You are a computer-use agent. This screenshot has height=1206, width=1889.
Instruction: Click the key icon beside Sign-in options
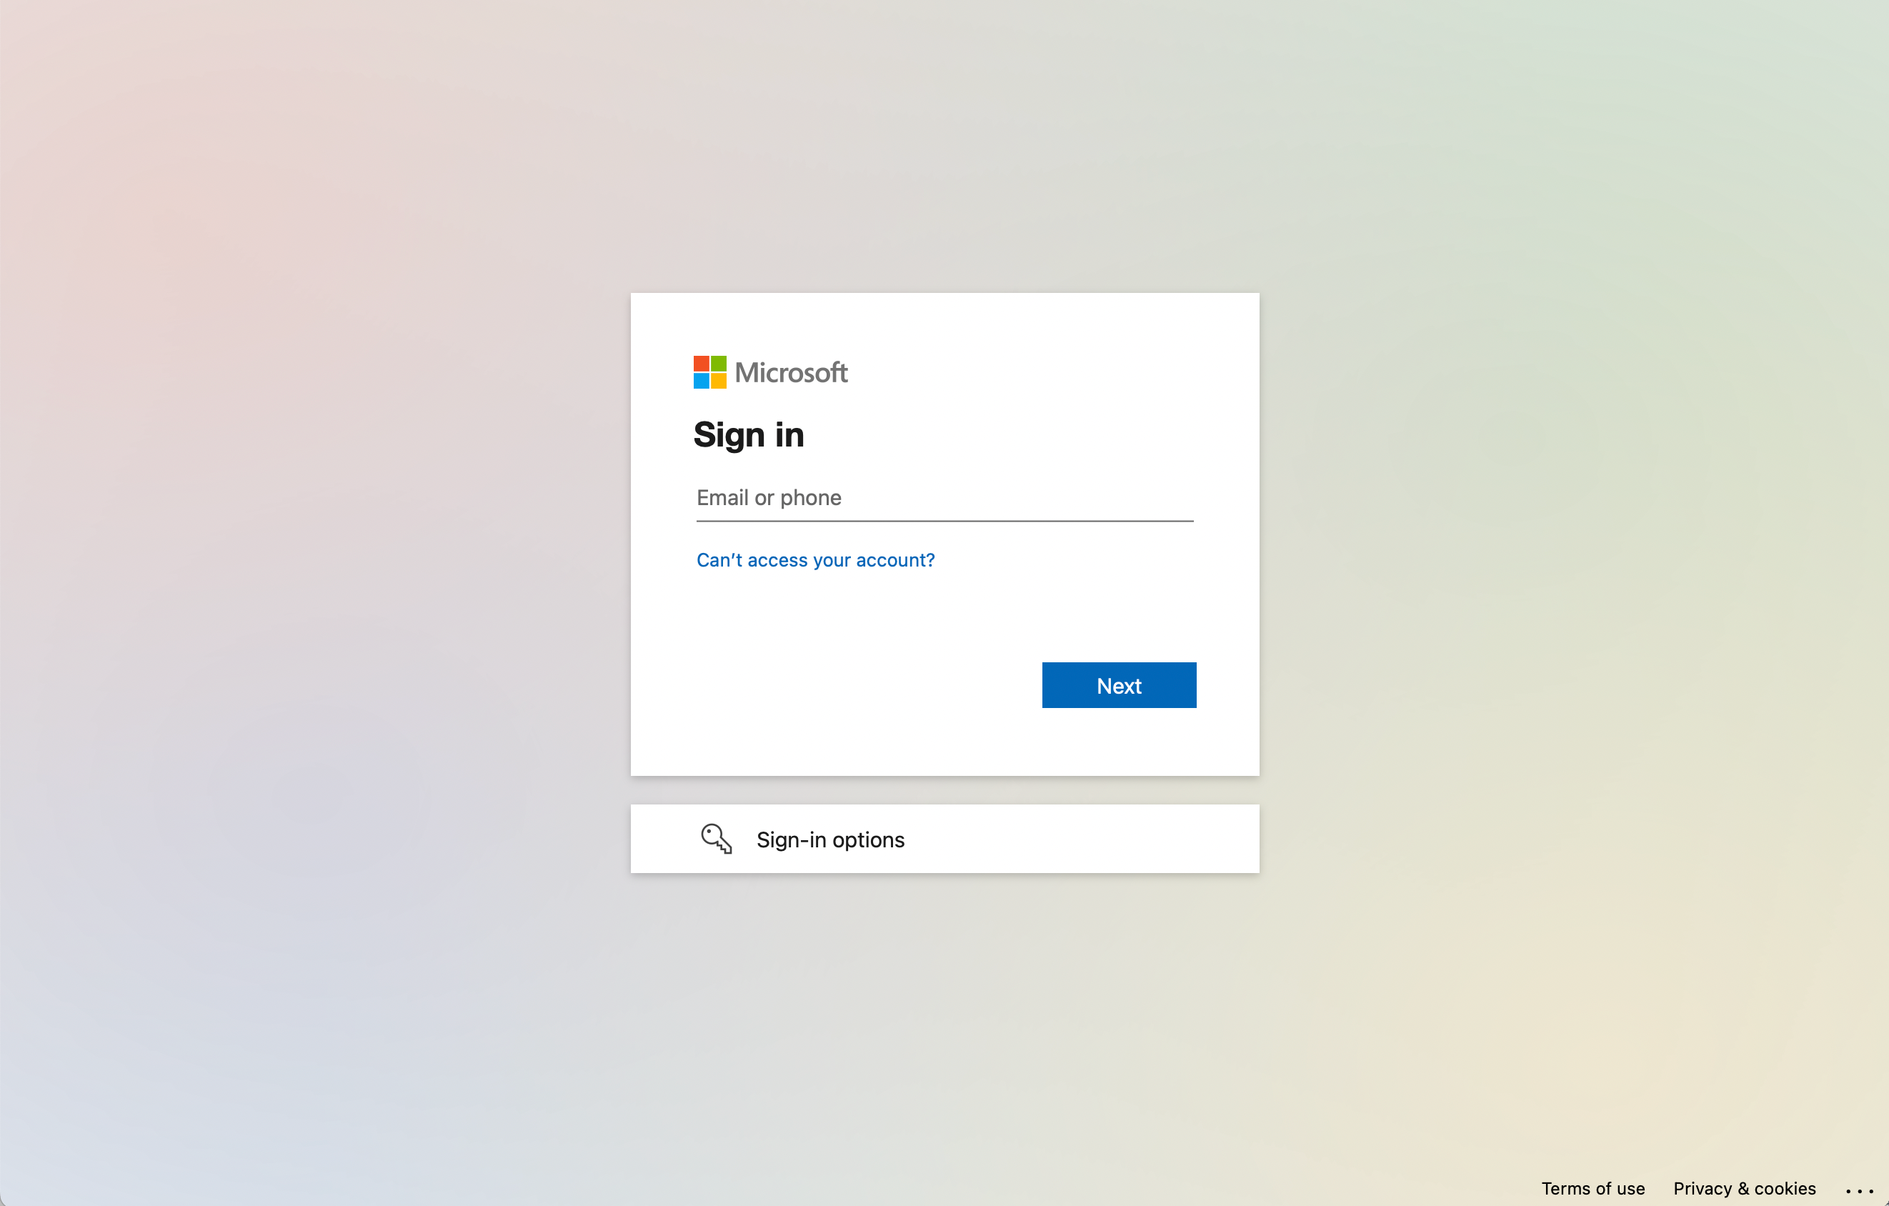pyautogui.click(x=716, y=839)
